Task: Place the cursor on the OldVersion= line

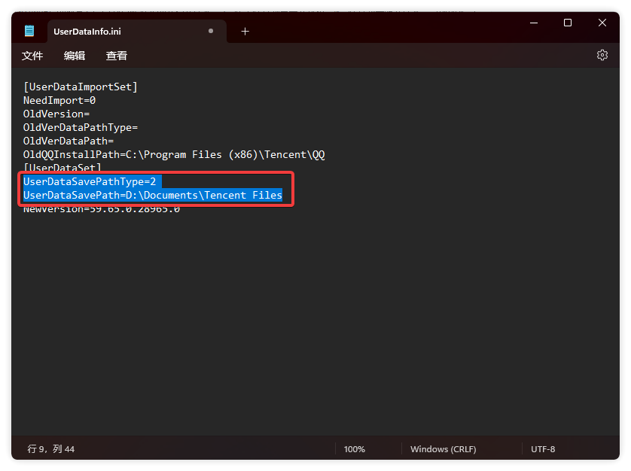Action: coord(56,114)
